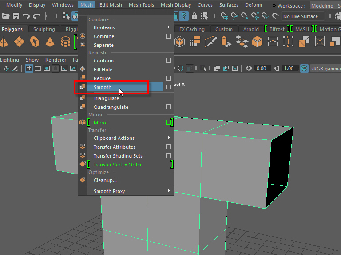Click the polygon pyramid shelf icon
The image size is (341, 255).
[x=50, y=42]
